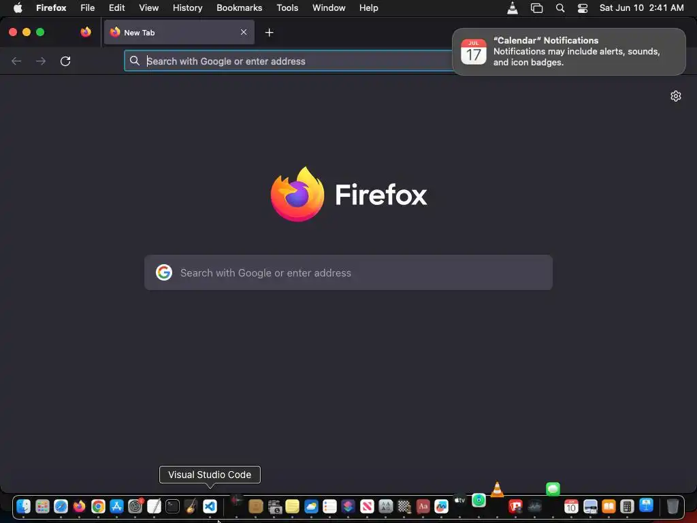Open the Tools menu
Screen dimensions: 697x523
[x=287, y=7]
